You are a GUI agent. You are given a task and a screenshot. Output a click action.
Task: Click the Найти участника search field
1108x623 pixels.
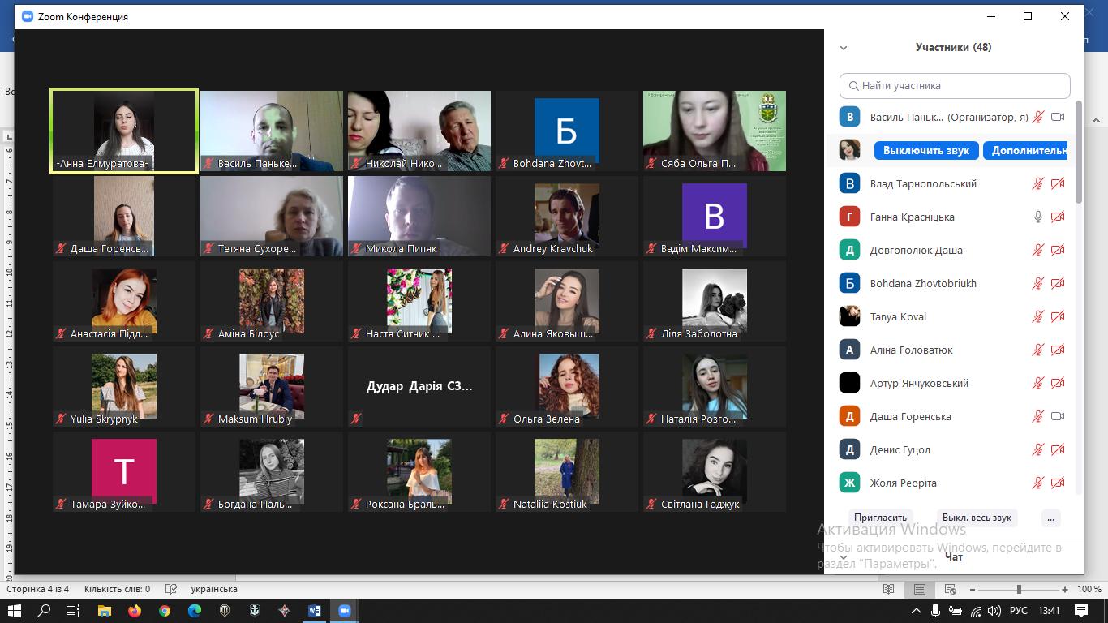pos(955,85)
